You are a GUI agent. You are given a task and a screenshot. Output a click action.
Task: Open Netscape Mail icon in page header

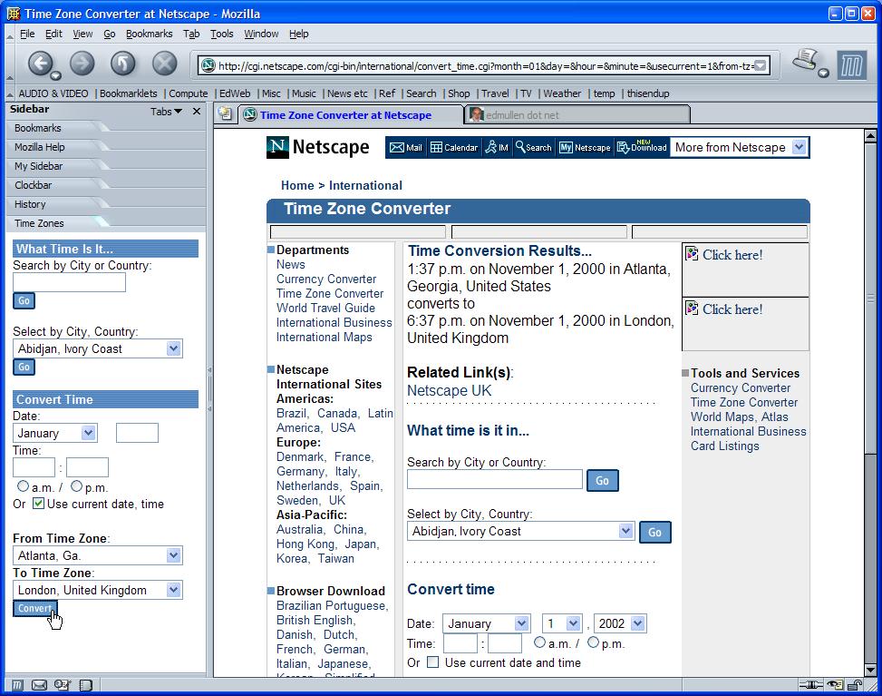coord(406,148)
